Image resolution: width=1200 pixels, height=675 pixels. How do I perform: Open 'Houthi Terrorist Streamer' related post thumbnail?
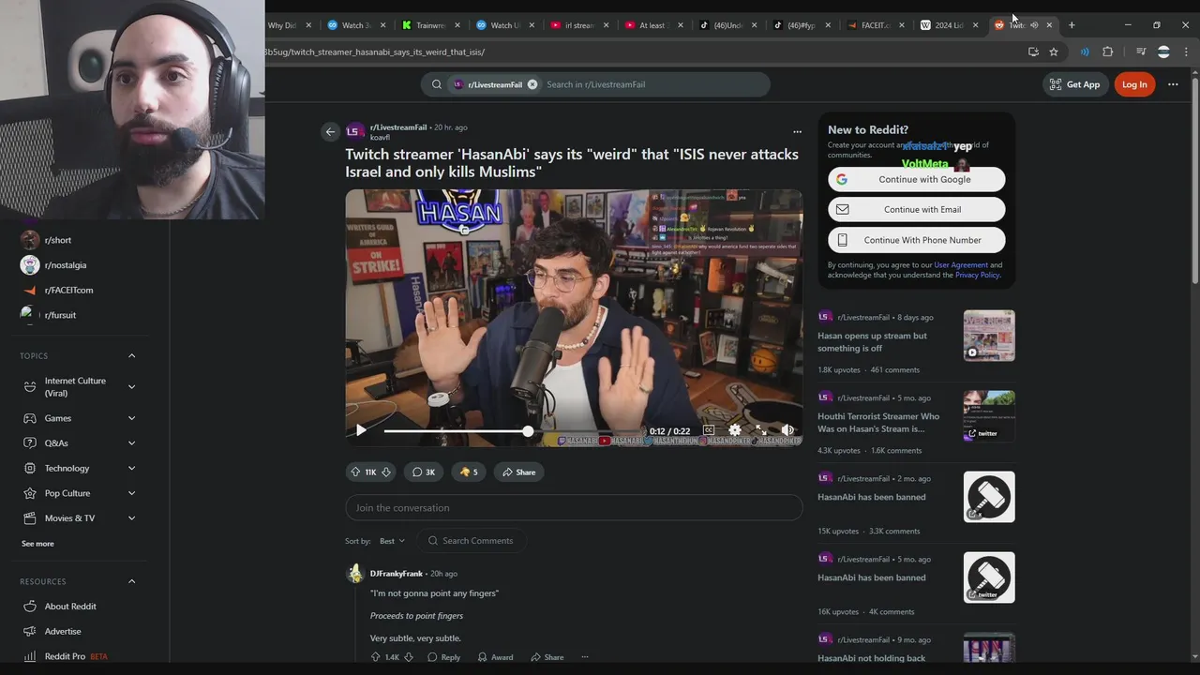click(989, 416)
